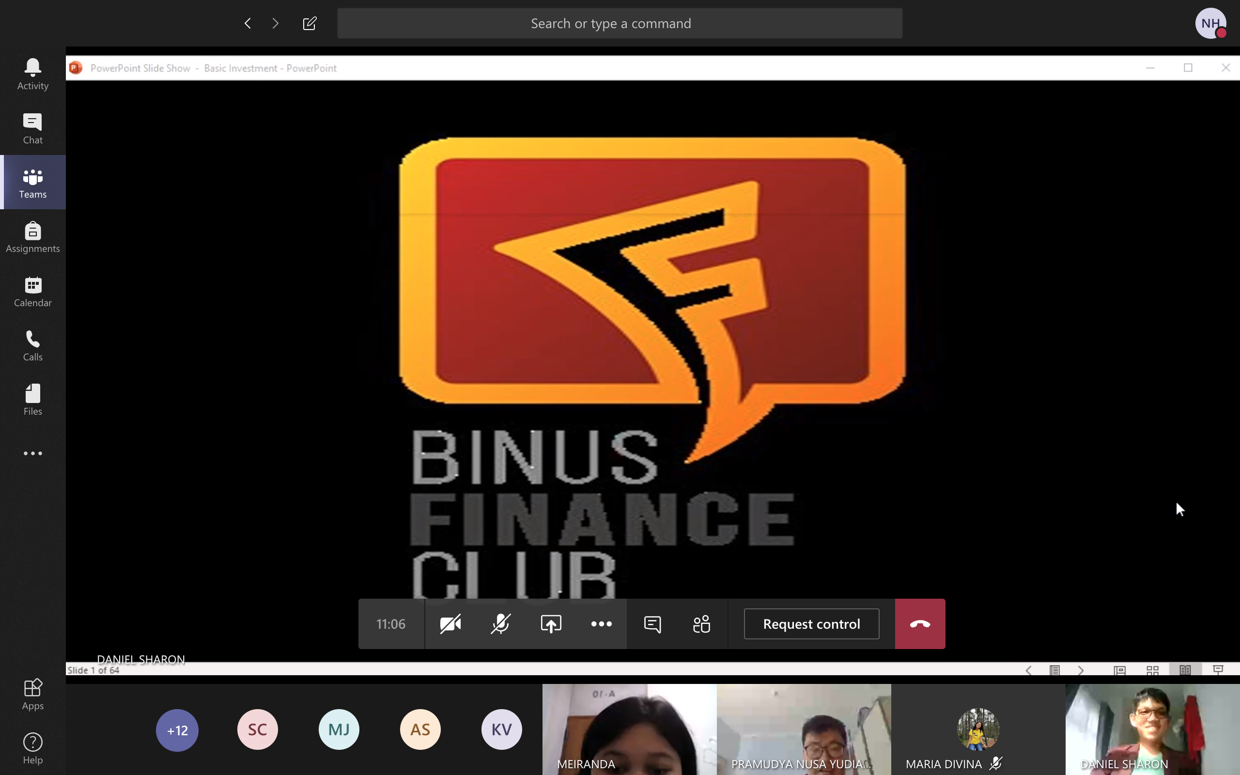Open the Calendar view

tap(33, 291)
